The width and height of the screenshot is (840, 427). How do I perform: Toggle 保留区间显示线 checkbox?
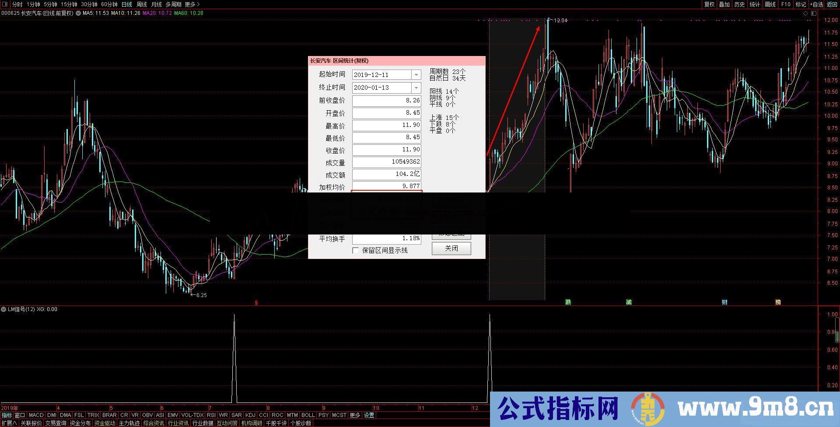click(x=356, y=250)
